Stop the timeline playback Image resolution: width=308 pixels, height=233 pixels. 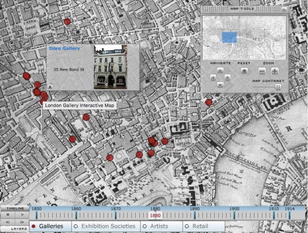point(7,215)
